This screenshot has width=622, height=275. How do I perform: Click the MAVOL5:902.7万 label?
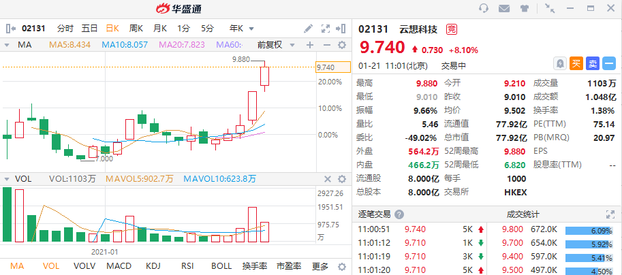139,179
